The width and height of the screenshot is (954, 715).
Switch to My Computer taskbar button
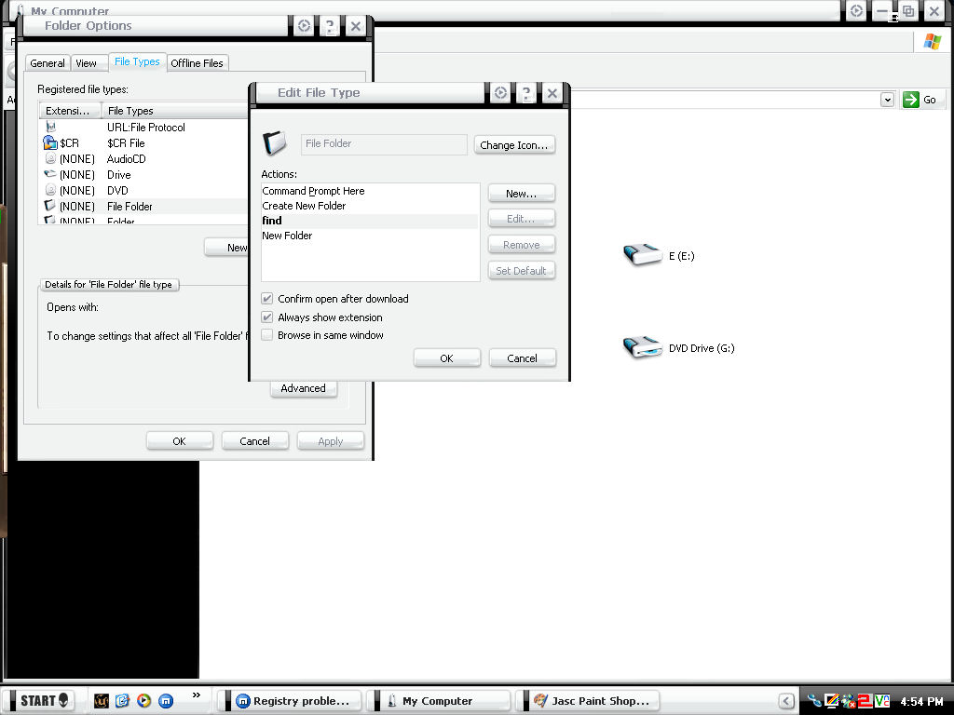[x=441, y=701]
